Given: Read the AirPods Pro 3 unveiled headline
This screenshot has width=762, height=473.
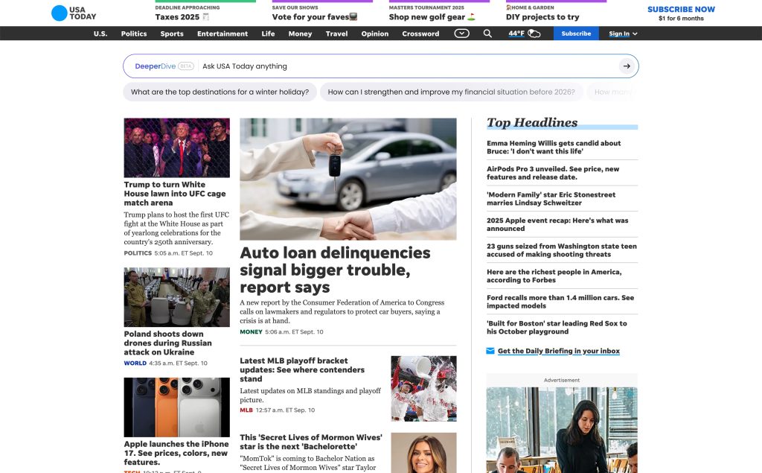Looking at the screenshot, I should [x=553, y=173].
